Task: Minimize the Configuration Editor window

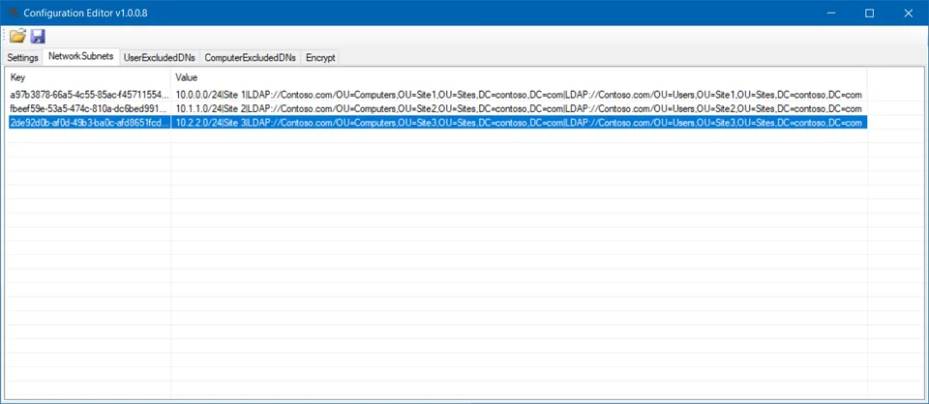Action: click(x=831, y=13)
